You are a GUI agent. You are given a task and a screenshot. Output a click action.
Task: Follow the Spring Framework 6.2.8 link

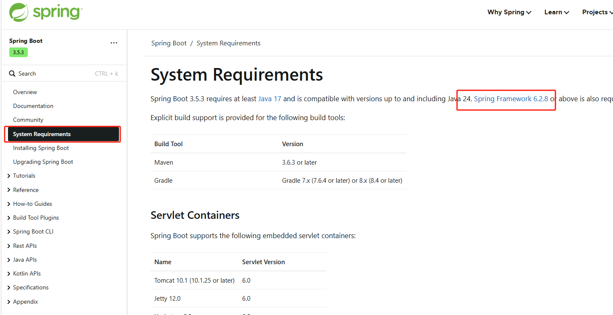coord(511,99)
